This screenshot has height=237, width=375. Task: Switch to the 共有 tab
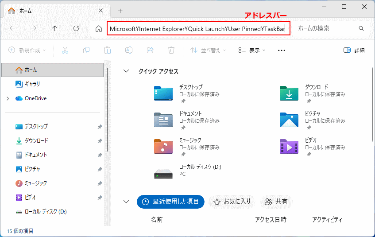(x=276, y=202)
